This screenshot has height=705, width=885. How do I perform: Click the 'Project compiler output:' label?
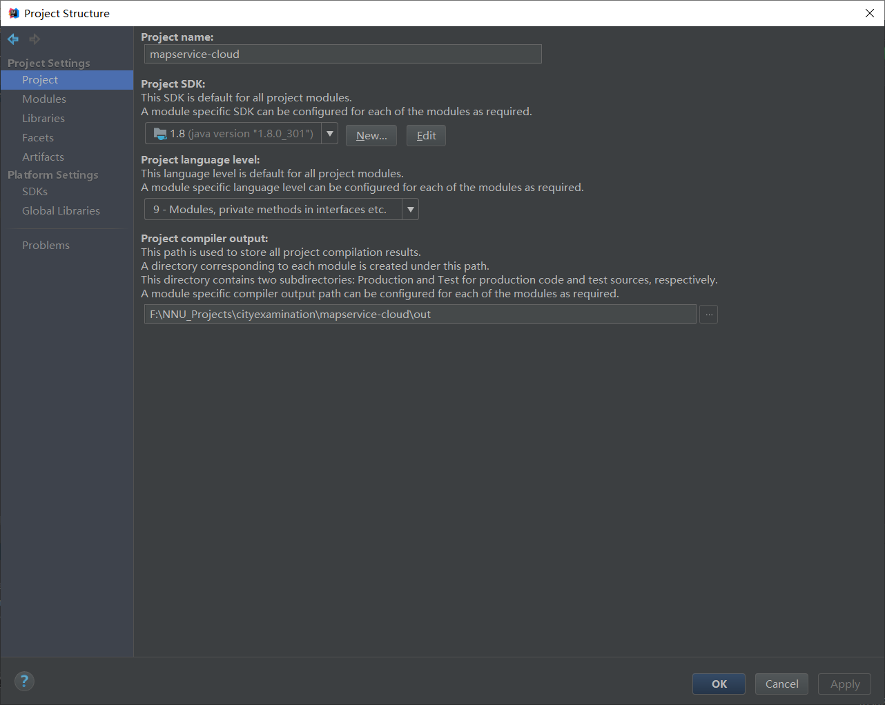(x=204, y=239)
